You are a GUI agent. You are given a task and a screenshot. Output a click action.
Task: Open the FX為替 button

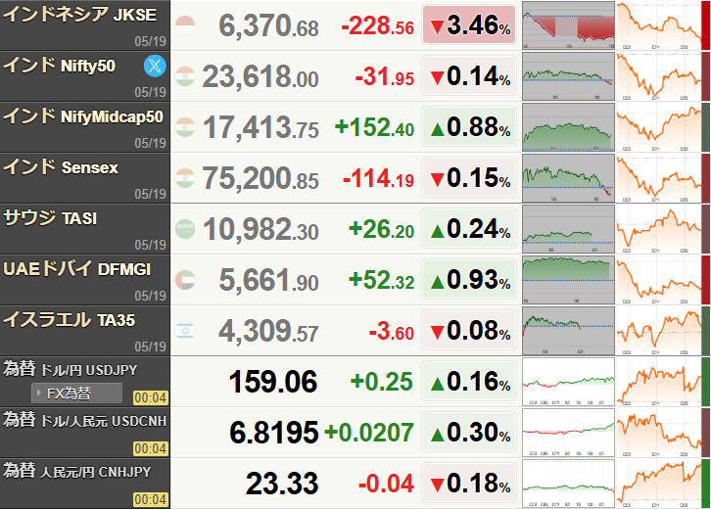coord(77,393)
